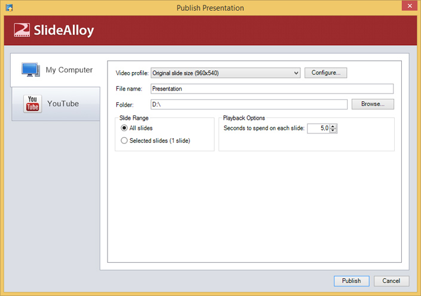Viewport: 421px width, 296px height.
Task: Click the Slide Range group label
Action: (134, 118)
